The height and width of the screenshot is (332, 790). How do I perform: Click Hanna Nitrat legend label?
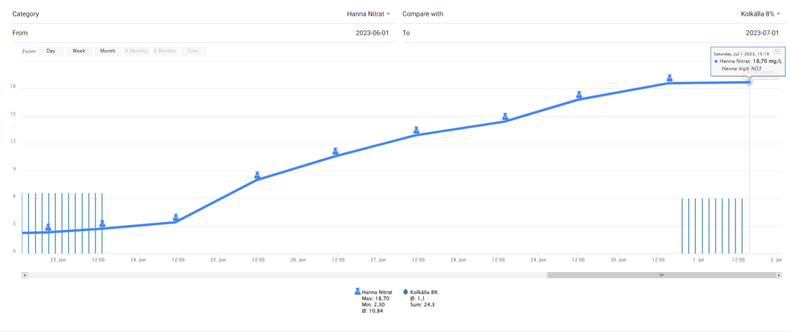(377, 292)
